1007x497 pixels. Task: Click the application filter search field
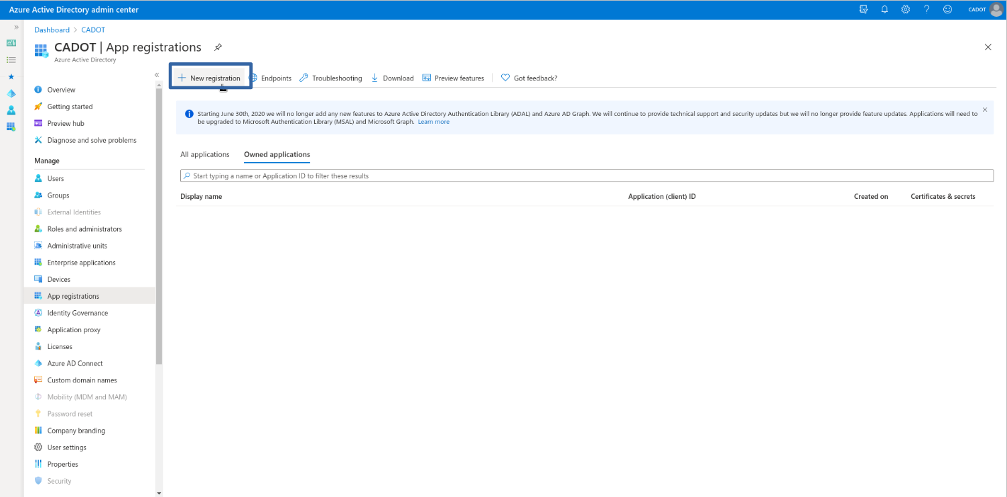click(586, 175)
